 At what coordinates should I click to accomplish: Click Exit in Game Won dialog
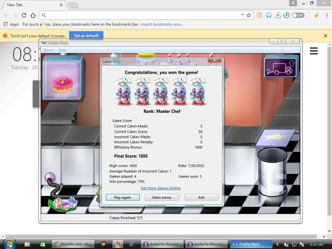(201, 197)
